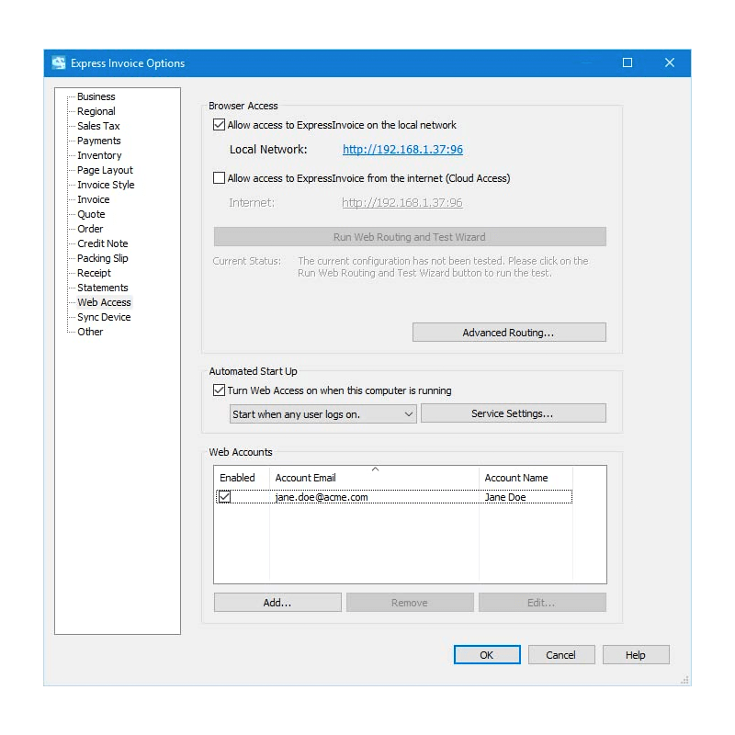Click Run Web Routing and Test Wizard
The width and height of the screenshot is (735, 735).
click(410, 237)
